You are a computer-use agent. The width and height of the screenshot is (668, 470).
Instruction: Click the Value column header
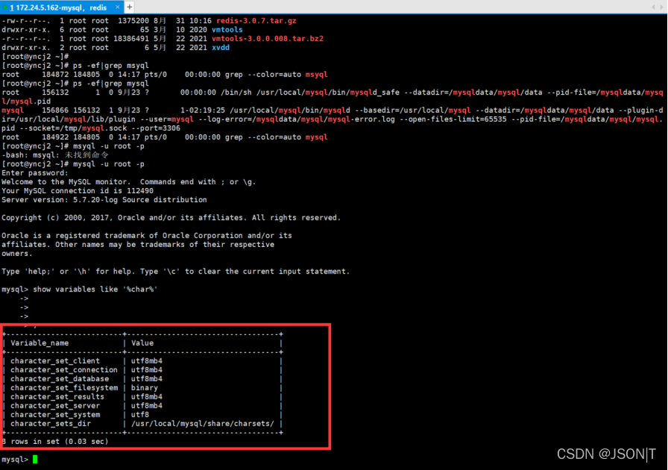point(142,343)
